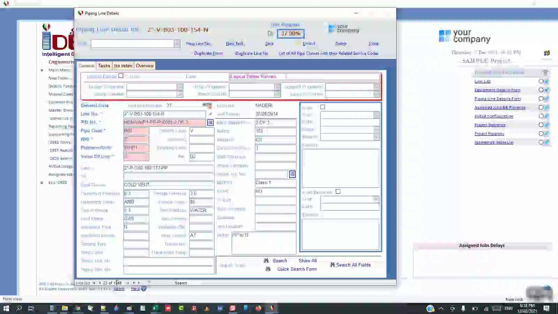Switch to the Tasks tab

coord(104,66)
